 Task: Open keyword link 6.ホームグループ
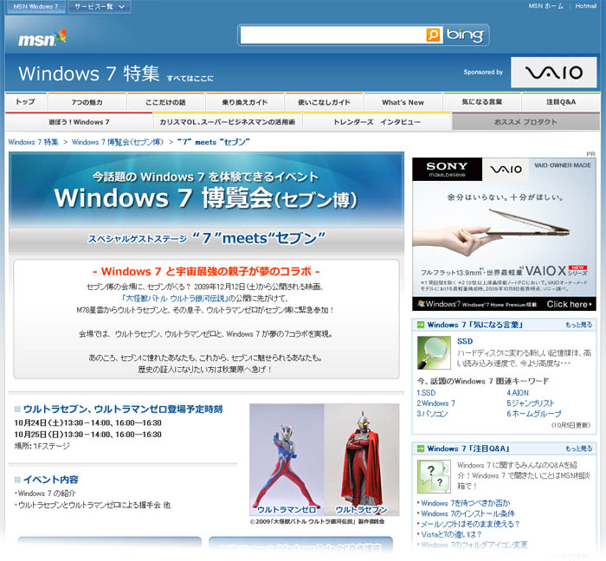tap(534, 414)
